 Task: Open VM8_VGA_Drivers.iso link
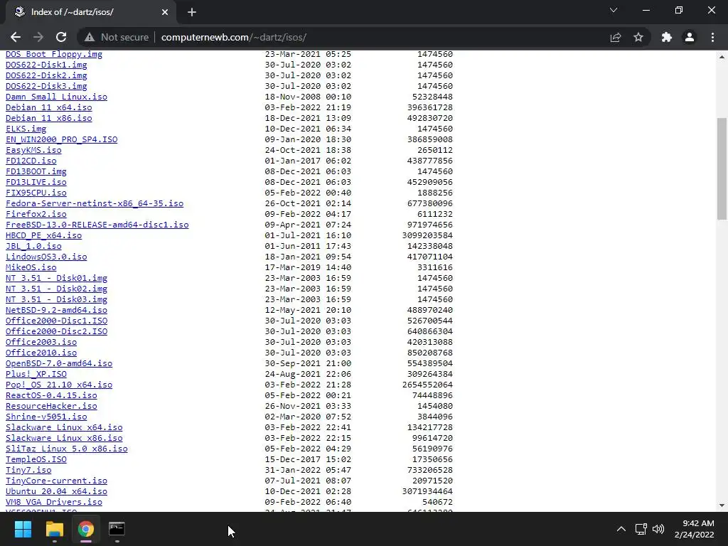(x=54, y=503)
